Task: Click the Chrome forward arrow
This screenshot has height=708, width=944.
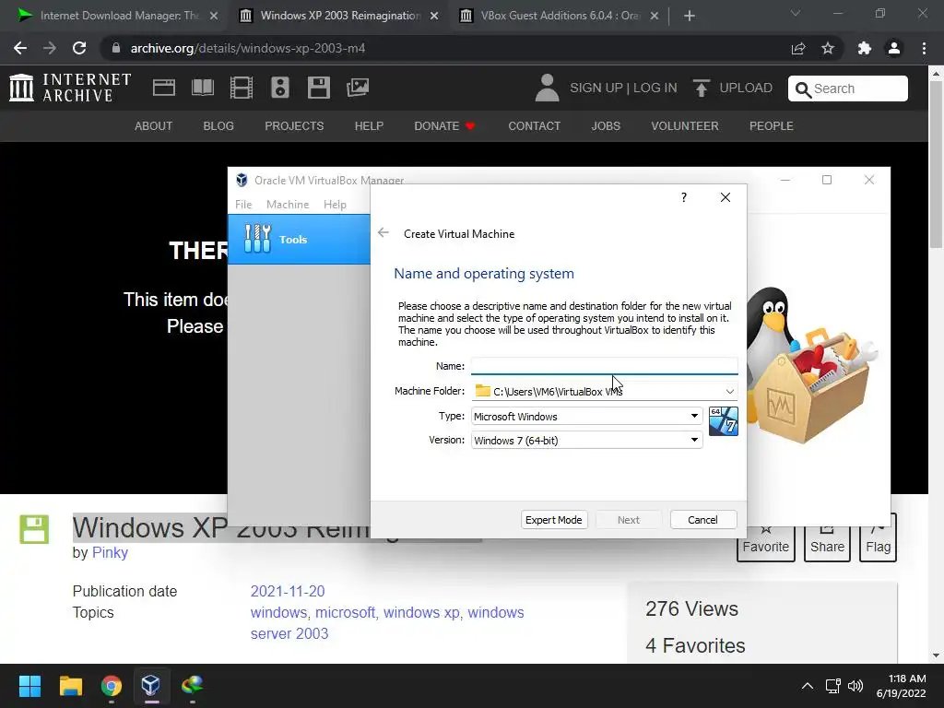Action: pyautogui.click(x=50, y=48)
